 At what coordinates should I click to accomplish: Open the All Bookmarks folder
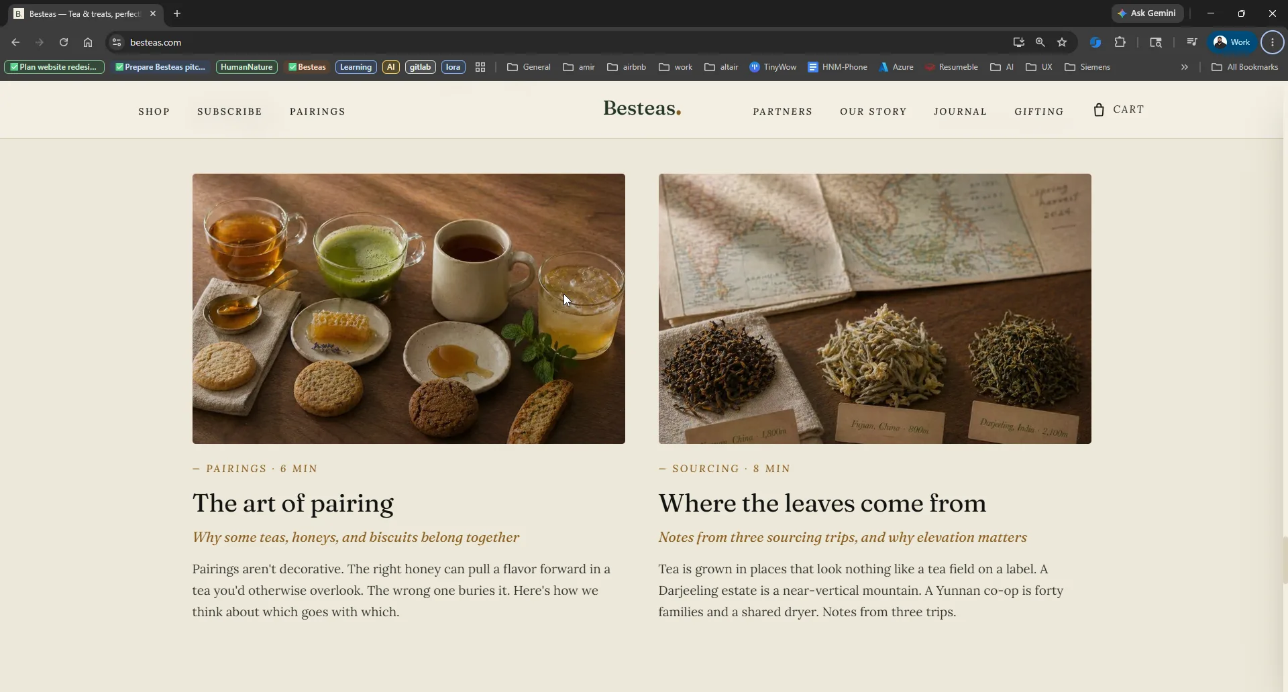point(1245,67)
